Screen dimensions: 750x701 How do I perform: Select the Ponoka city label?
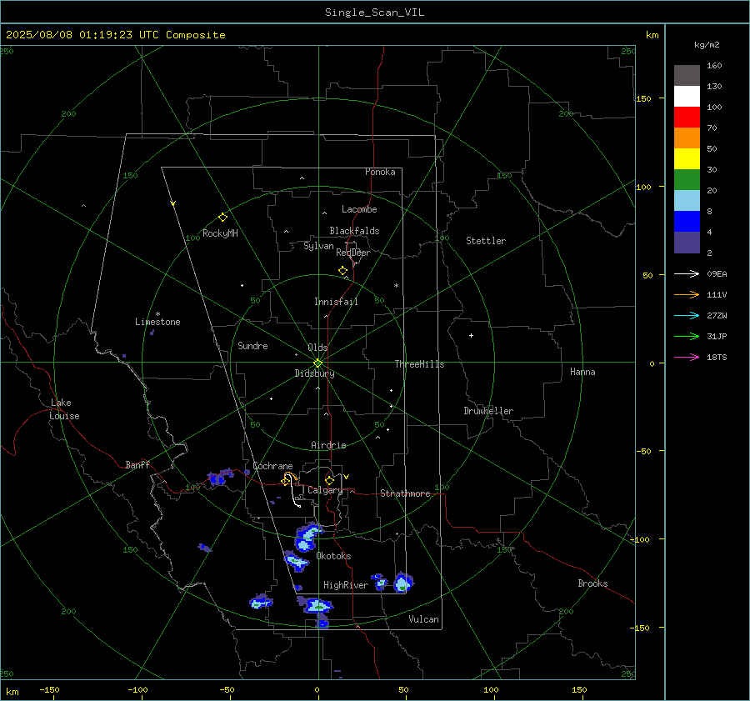click(380, 172)
